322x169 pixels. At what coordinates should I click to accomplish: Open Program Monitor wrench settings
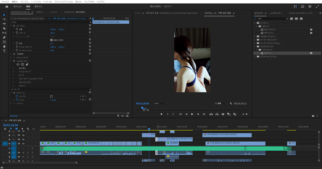tap(231, 103)
